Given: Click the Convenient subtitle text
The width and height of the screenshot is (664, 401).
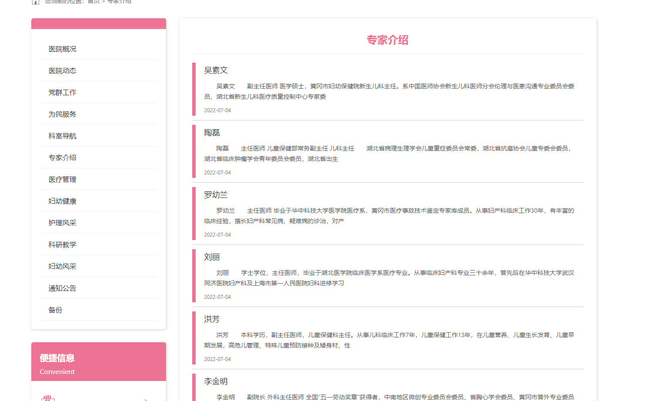Looking at the screenshot, I should coord(57,372).
